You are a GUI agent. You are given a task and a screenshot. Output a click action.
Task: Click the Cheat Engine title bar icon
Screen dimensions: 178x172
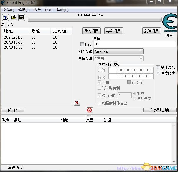(x=3, y=2)
